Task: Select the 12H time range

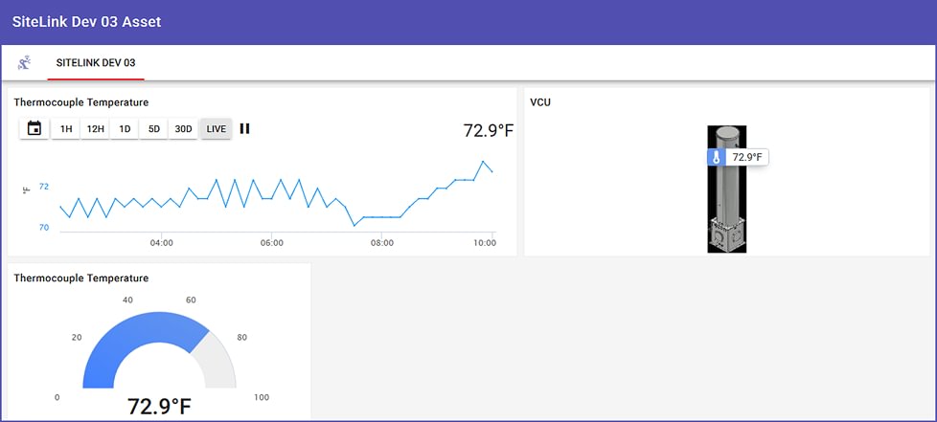Action: click(x=95, y=129)
